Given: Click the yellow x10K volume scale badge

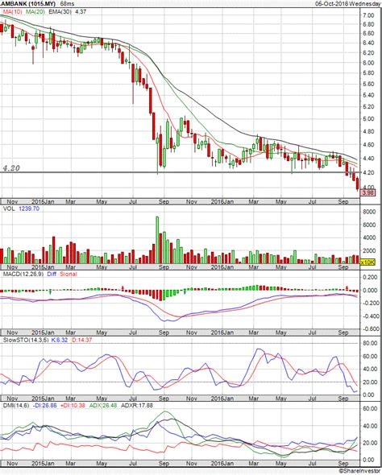Looking at the screenshot, I should click(367, 262).
